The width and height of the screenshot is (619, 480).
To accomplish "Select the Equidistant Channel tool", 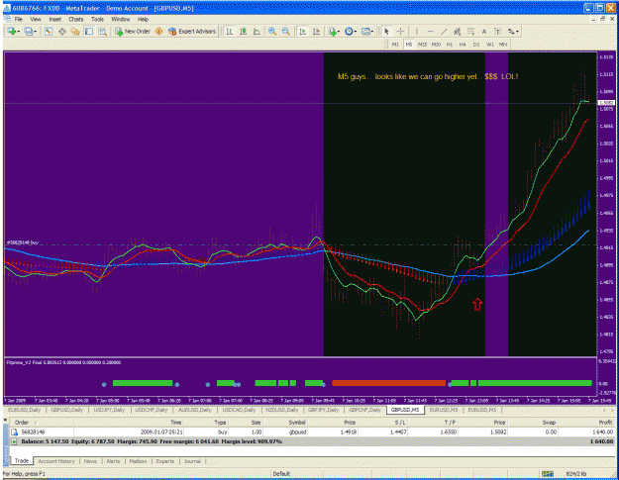I will click(x=458, y=31).
